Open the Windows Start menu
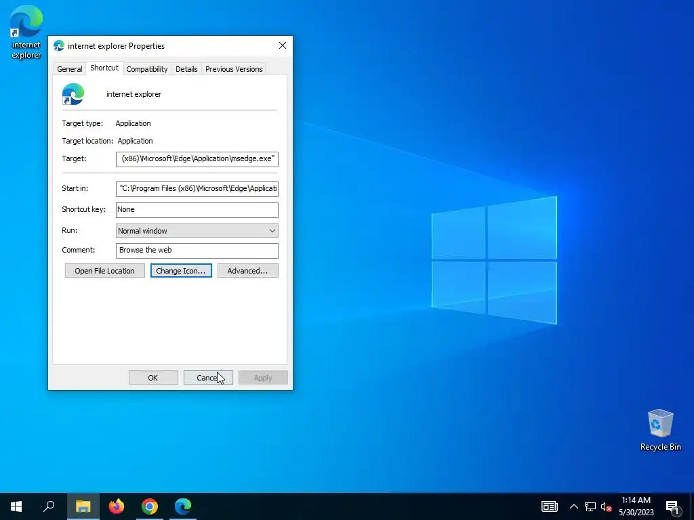The width and height of the screenshot is (694, 520). coord(16,506)
